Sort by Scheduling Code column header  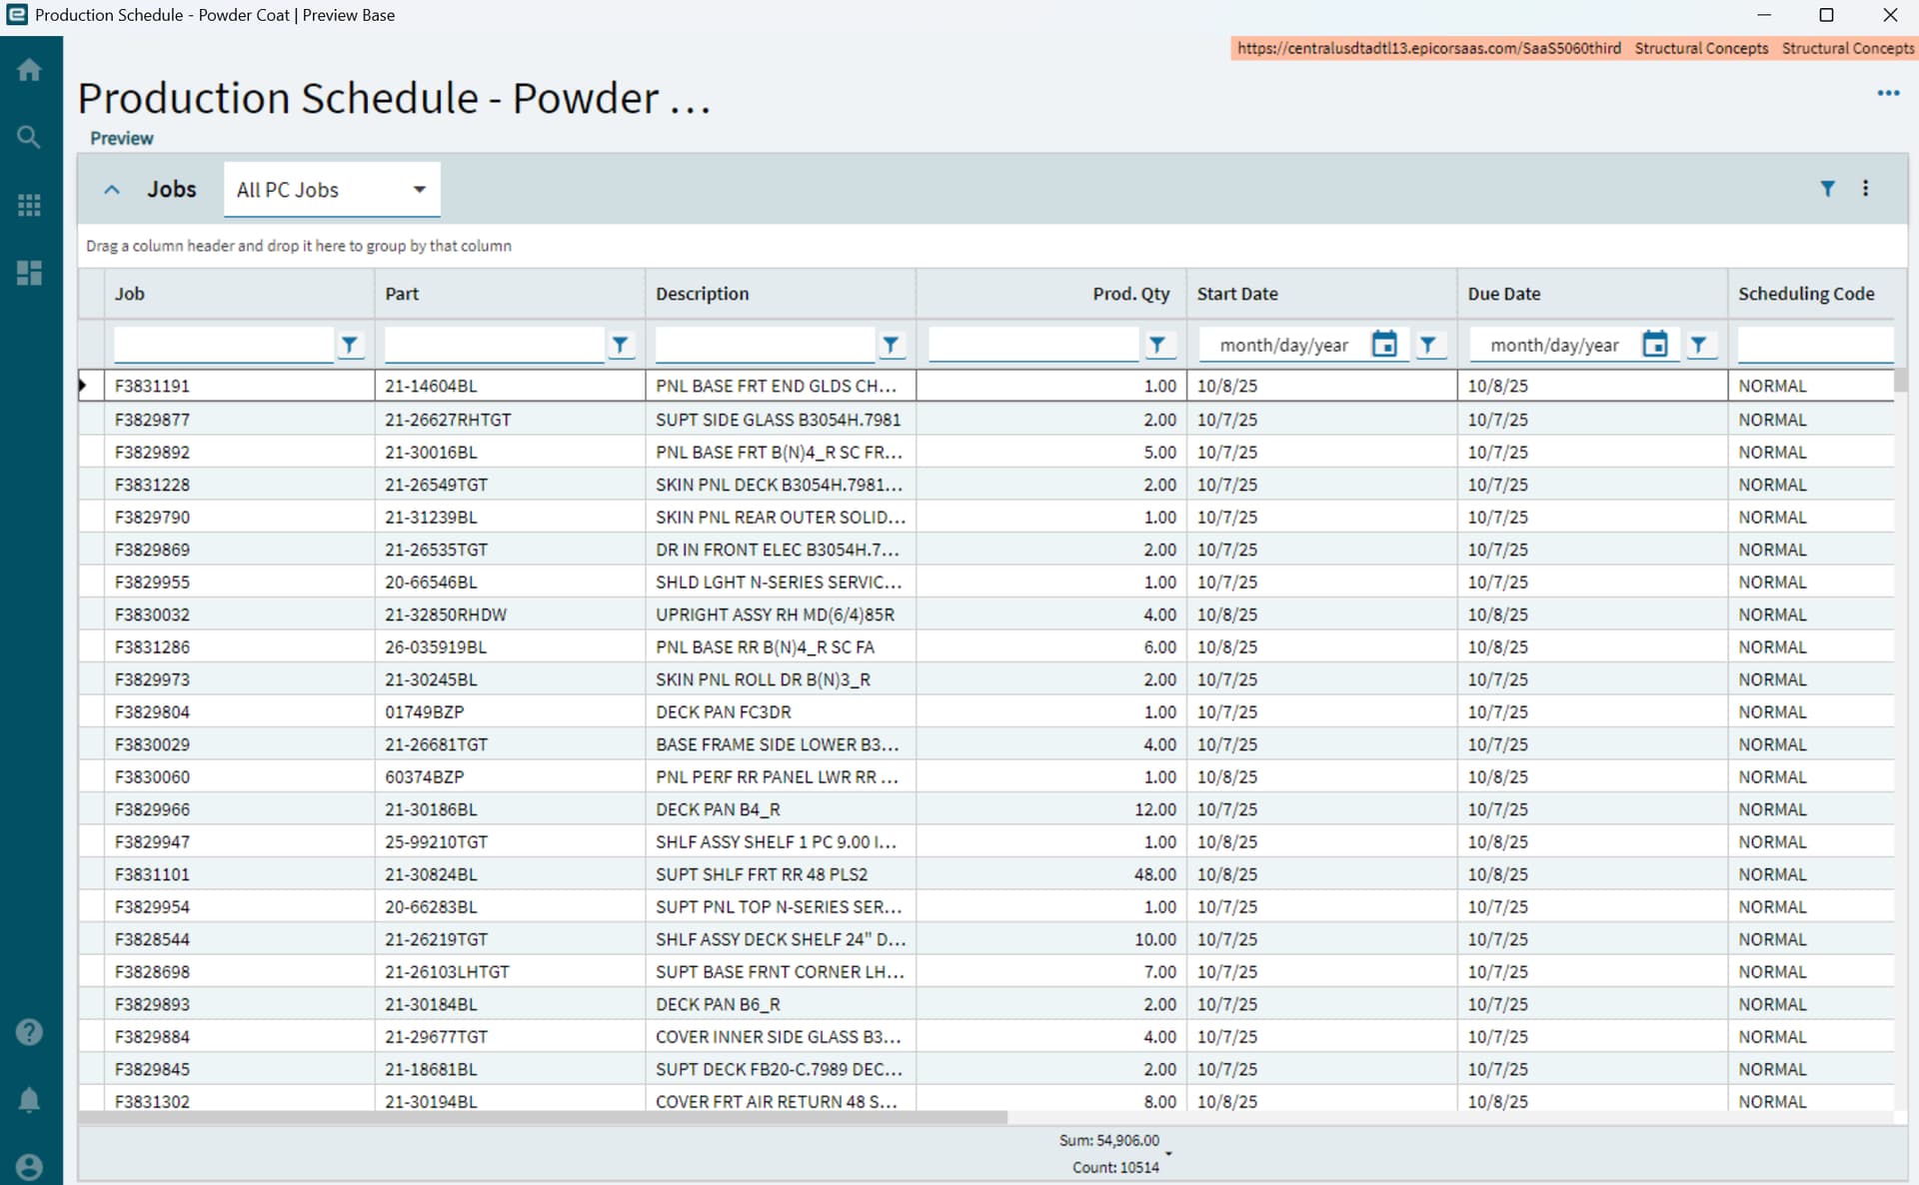point(1805,294)
